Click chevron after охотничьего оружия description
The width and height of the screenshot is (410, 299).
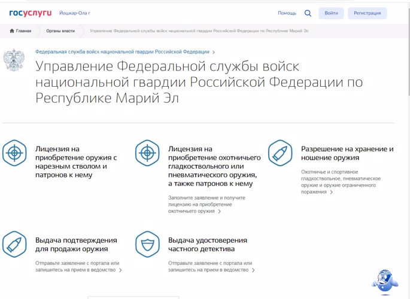(220, 212)
